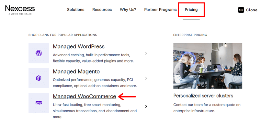The image size is (261, 124).
Task: Click the Magento logo icon
Action: click(38, 78)
